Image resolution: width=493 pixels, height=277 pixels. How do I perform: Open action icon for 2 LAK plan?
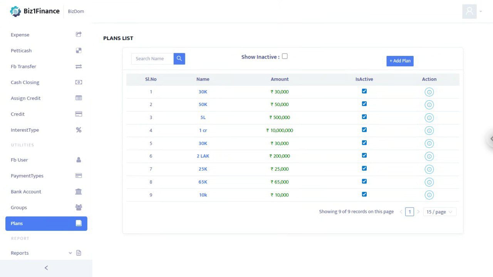(429, 156)
